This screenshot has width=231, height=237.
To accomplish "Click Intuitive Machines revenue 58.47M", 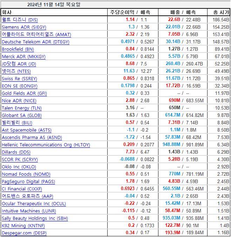I will [x=173, y=211].
